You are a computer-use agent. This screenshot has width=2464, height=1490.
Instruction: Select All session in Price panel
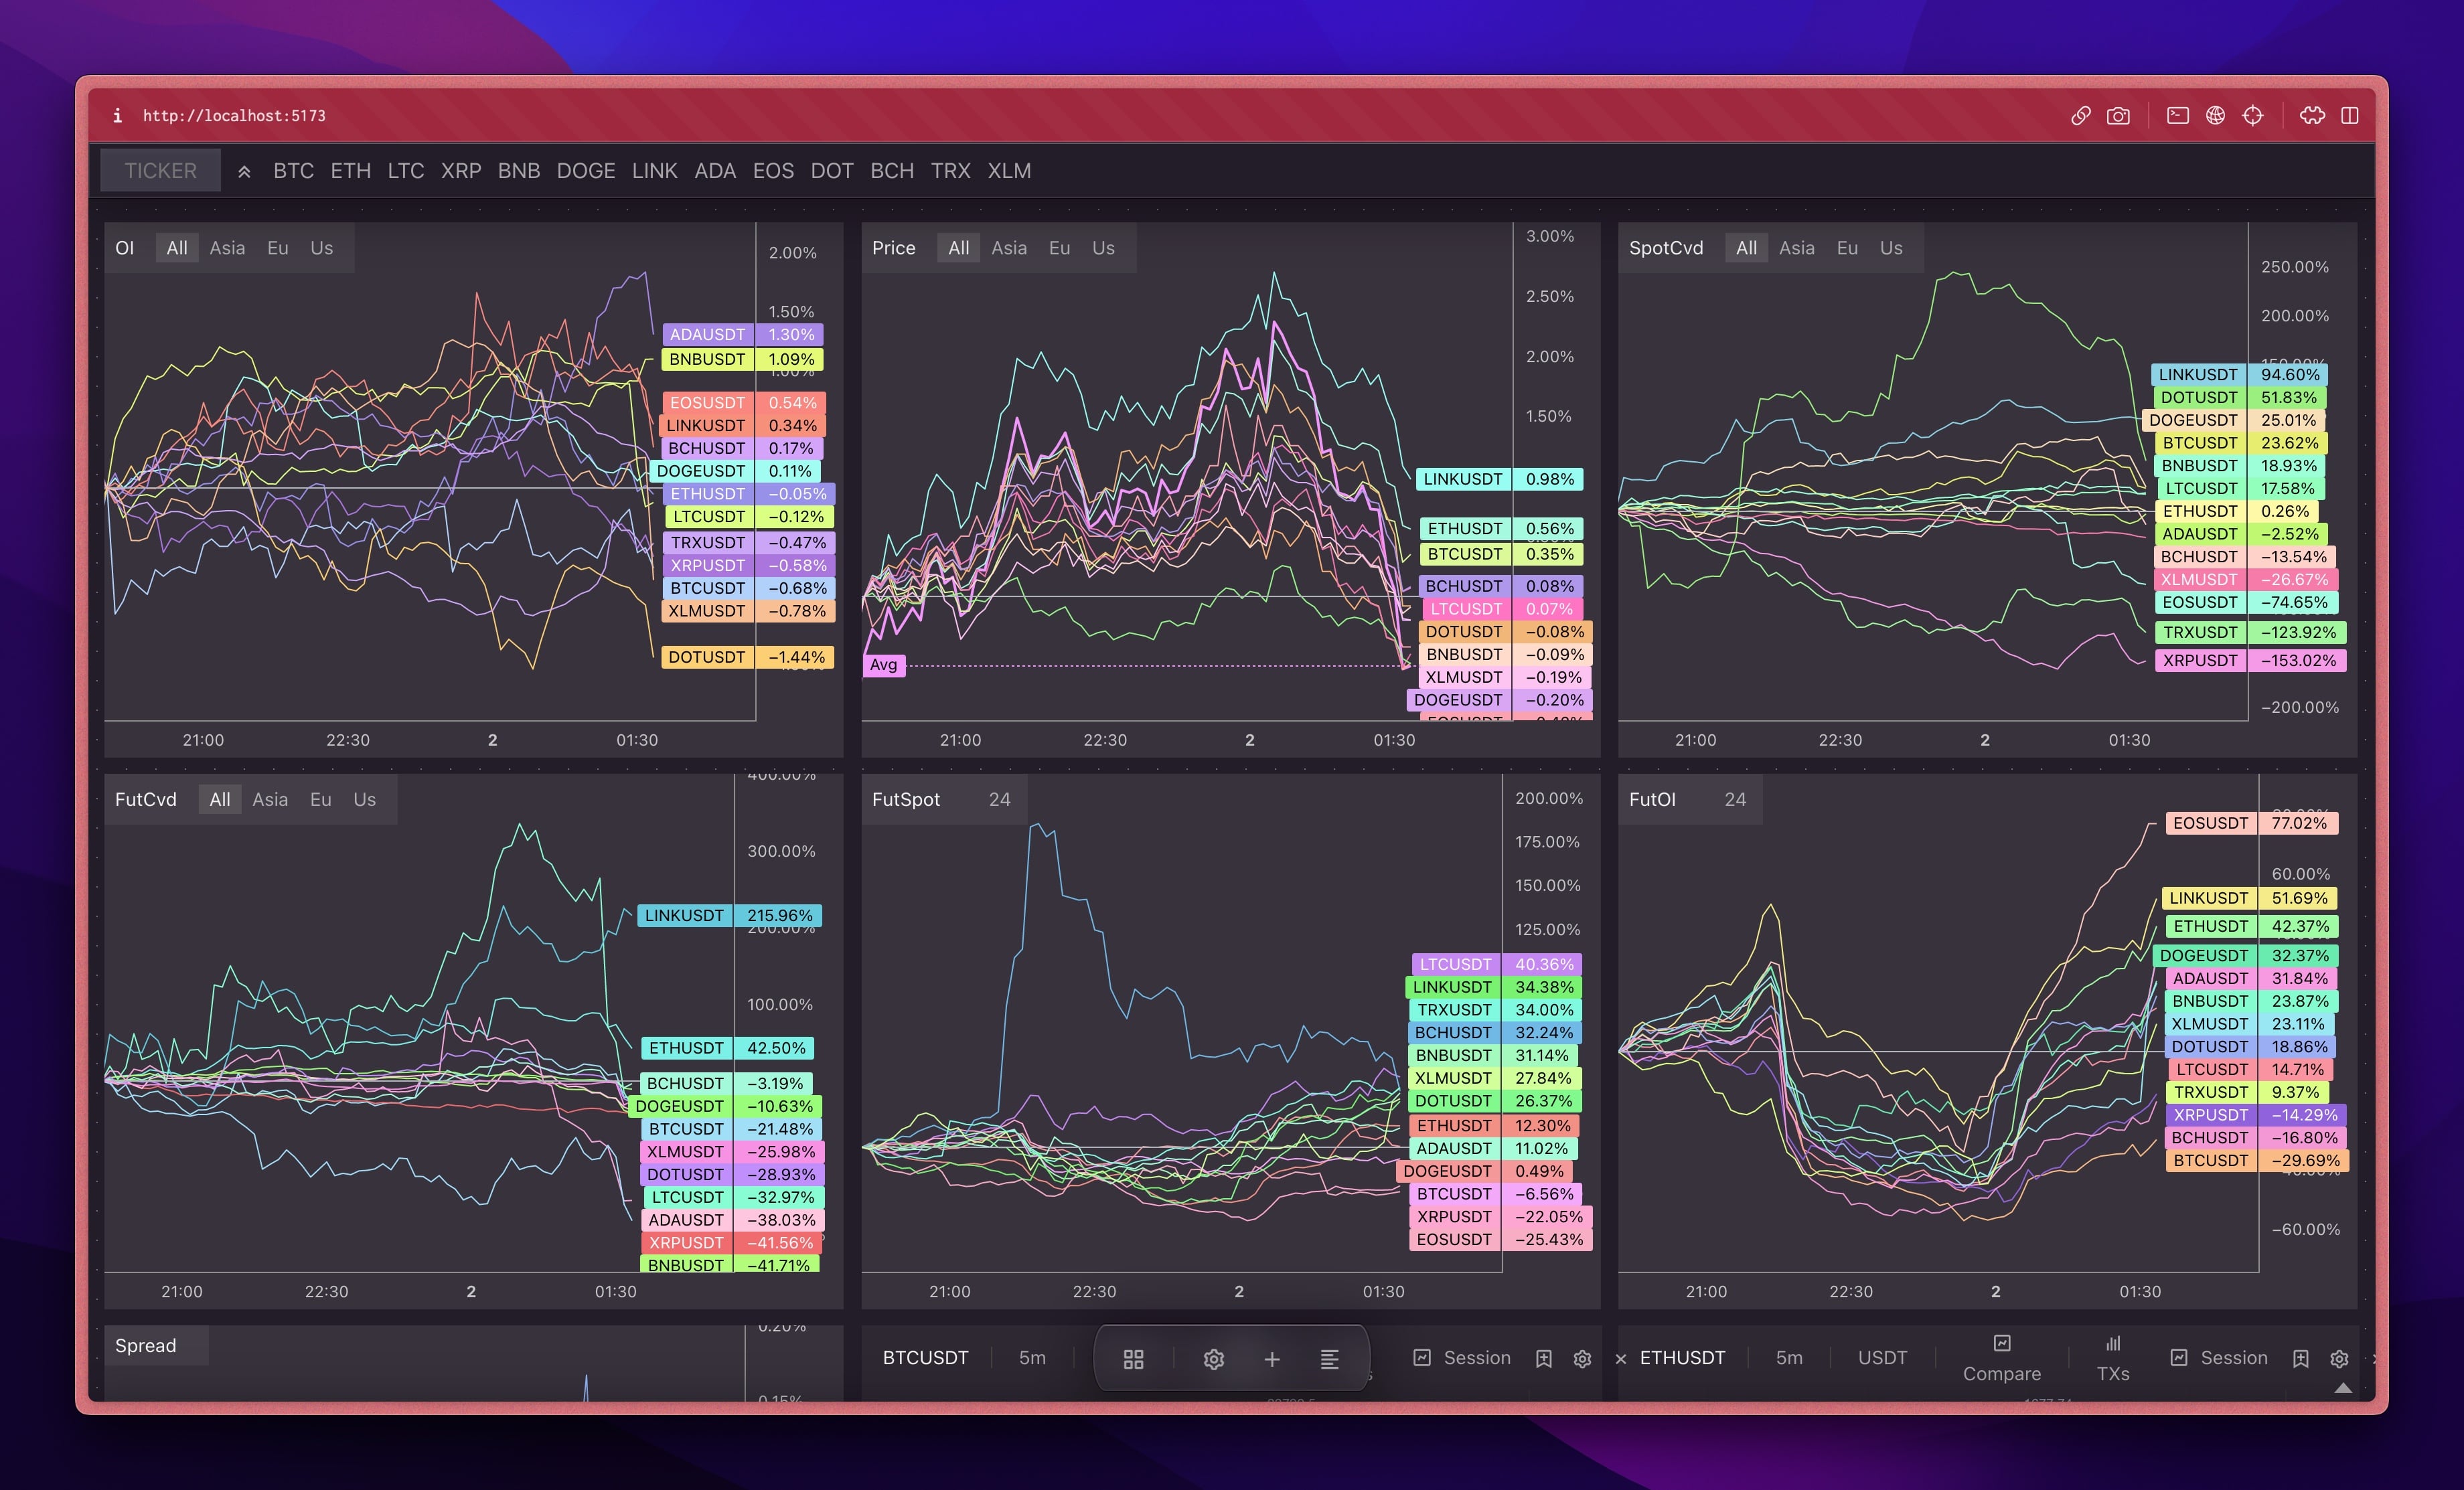(958, 248)
